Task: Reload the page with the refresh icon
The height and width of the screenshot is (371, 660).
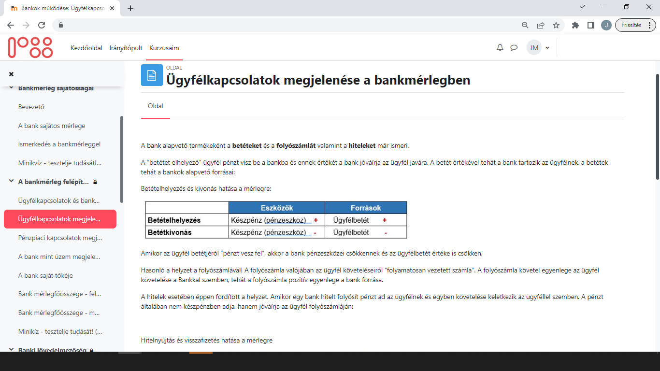Action: 43,25
